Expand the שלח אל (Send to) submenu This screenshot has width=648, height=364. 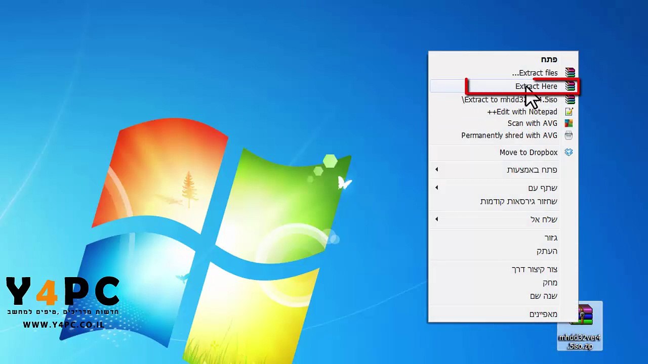point(503,219)
